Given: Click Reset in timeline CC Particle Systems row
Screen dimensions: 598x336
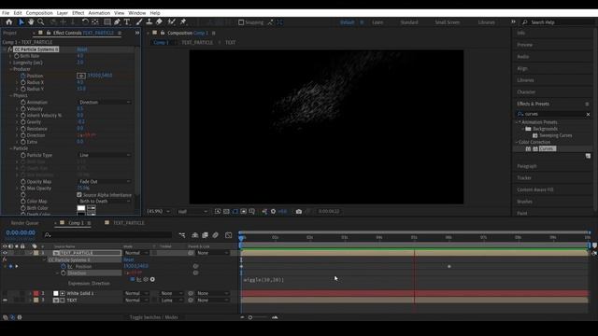Looking at the screenshot, I should [x=129, y=259].
